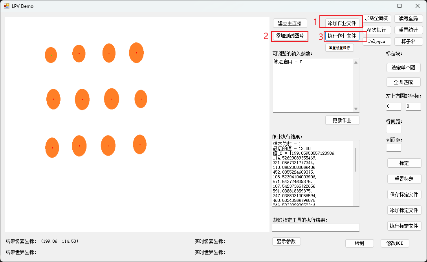Run job with 执行作业文件 button
Viewport: 427px width, 262px height.
pos(342,36)
